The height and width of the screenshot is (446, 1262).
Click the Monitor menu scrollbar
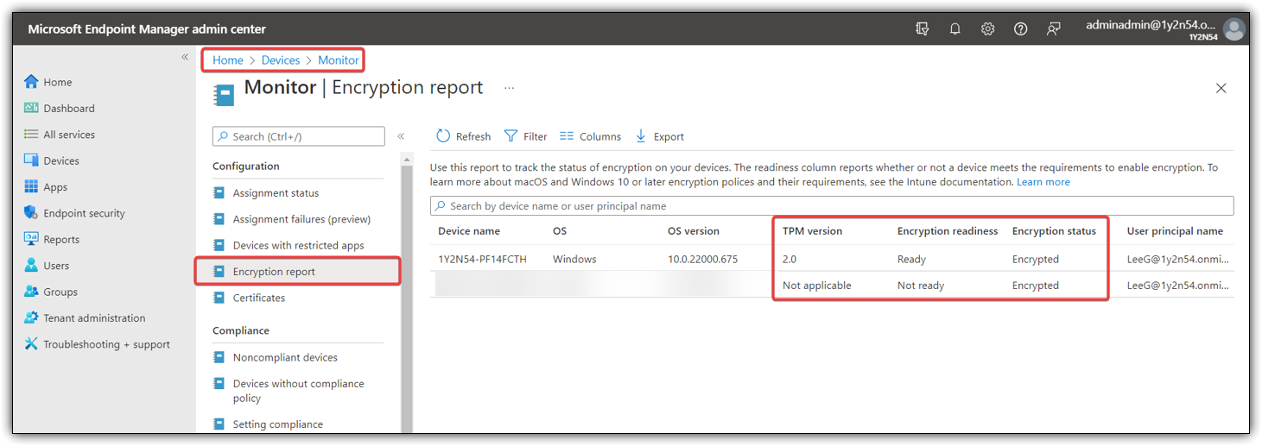407,293
